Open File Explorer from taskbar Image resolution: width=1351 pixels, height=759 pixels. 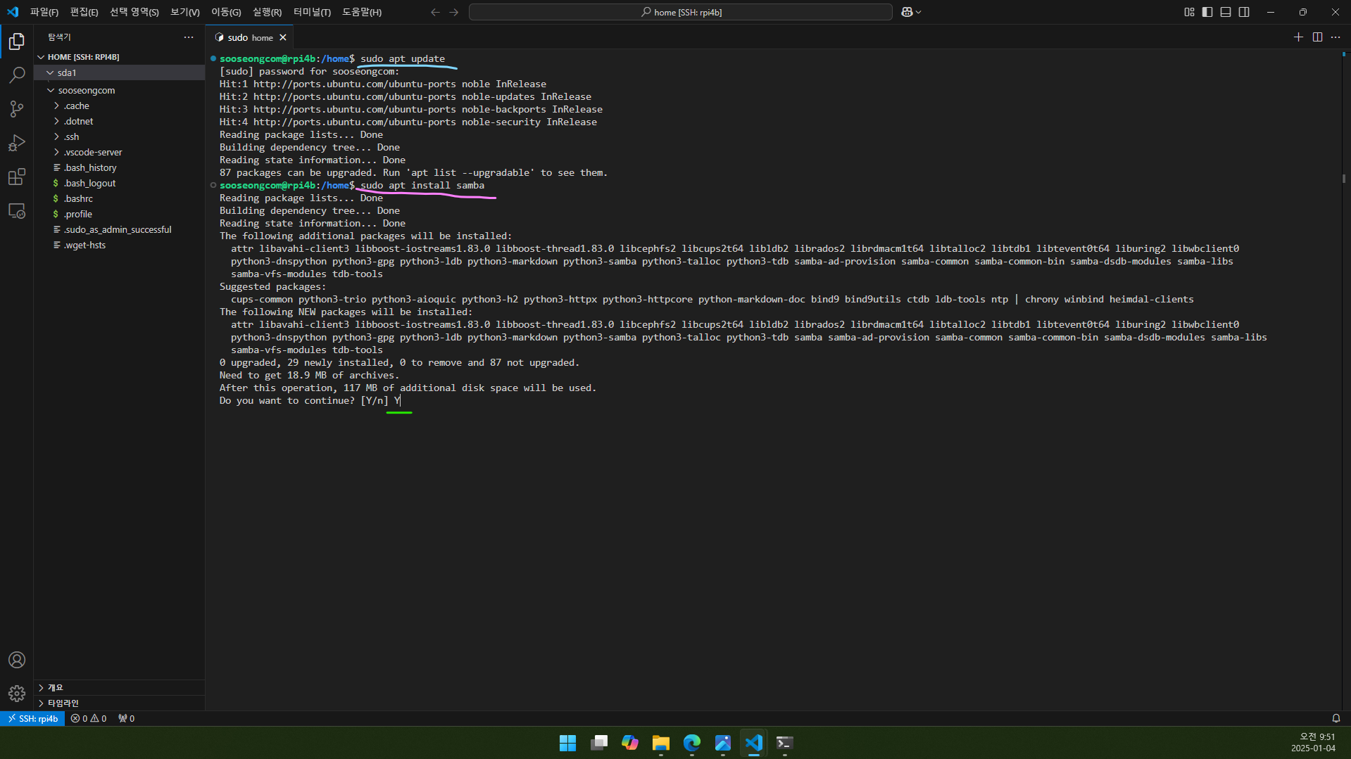pyautogui.click(x=661, y=743)
